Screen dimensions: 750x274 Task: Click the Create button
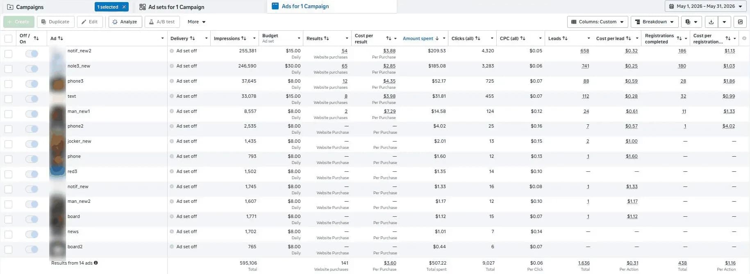18,22
